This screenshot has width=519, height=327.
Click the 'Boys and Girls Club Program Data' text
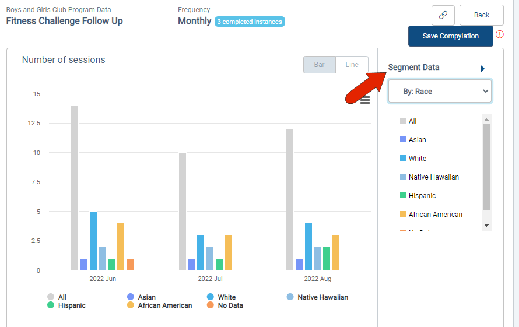58,10
